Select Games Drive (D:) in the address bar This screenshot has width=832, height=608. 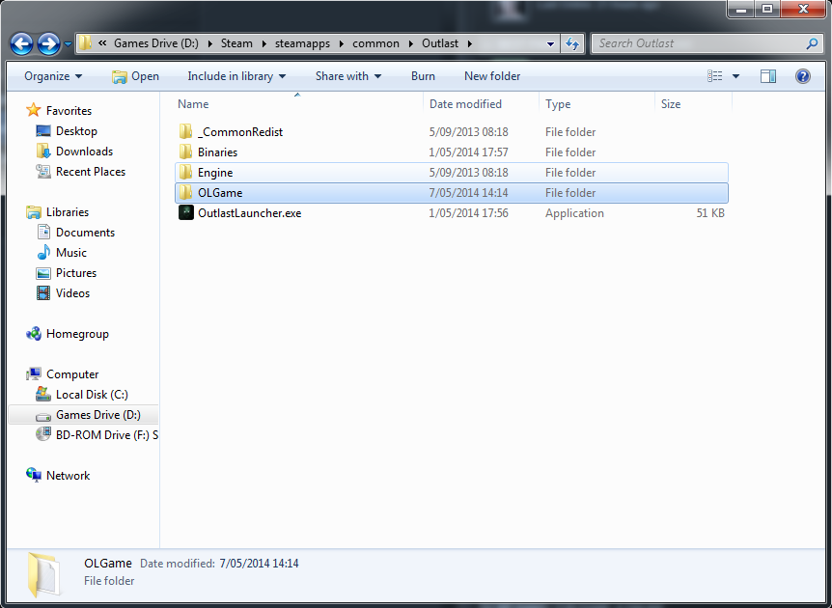156,43
